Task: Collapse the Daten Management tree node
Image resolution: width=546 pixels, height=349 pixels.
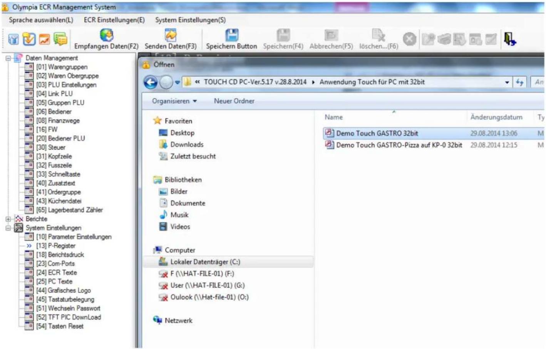Action: [x=8, y=58]
